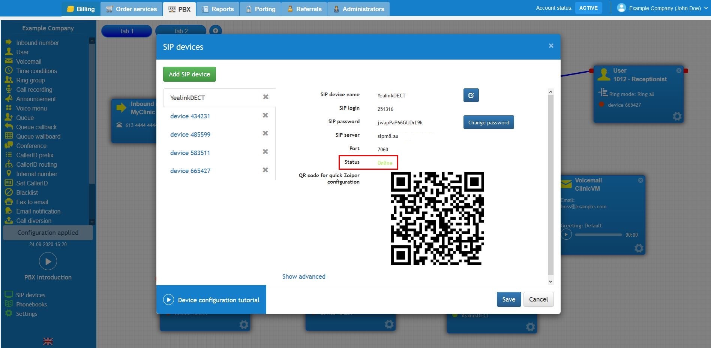Screen dimensions: 711x348
Task: Open the Voicemail ClinicVM settings gear
Action: click(x=639, y=248)
